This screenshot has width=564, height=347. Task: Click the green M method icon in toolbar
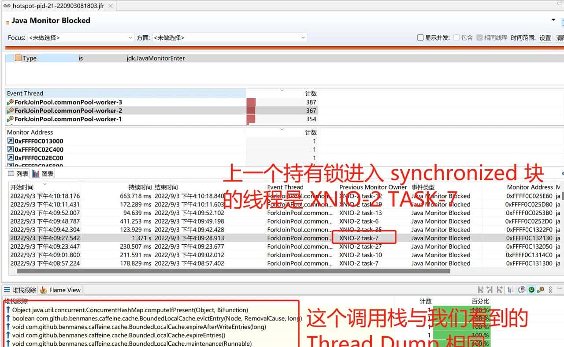point(531,290)
